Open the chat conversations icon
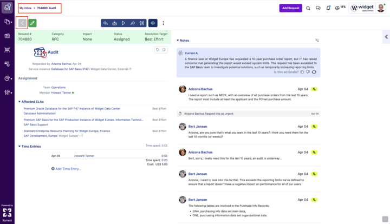 [x=318, y=8]
